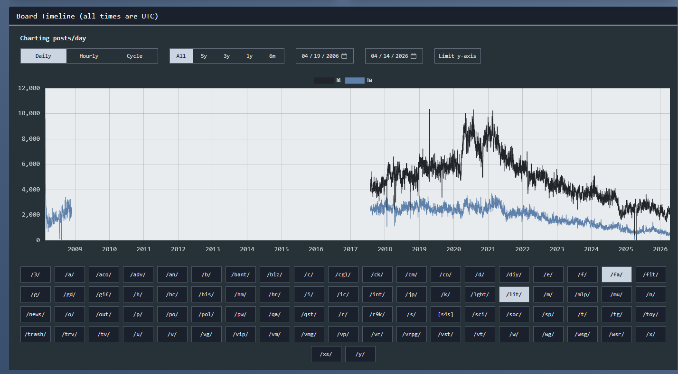Select the /mu/ board button
The height and width of the screenshot is (374, 678).
(617, 294)
